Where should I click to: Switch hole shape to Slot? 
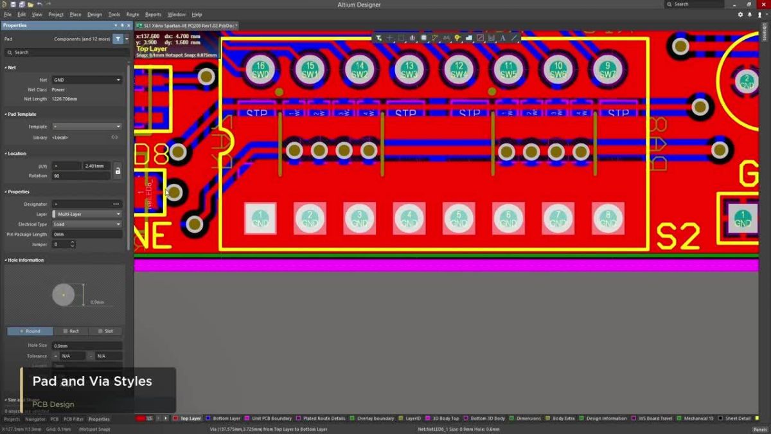click(105, 331)
